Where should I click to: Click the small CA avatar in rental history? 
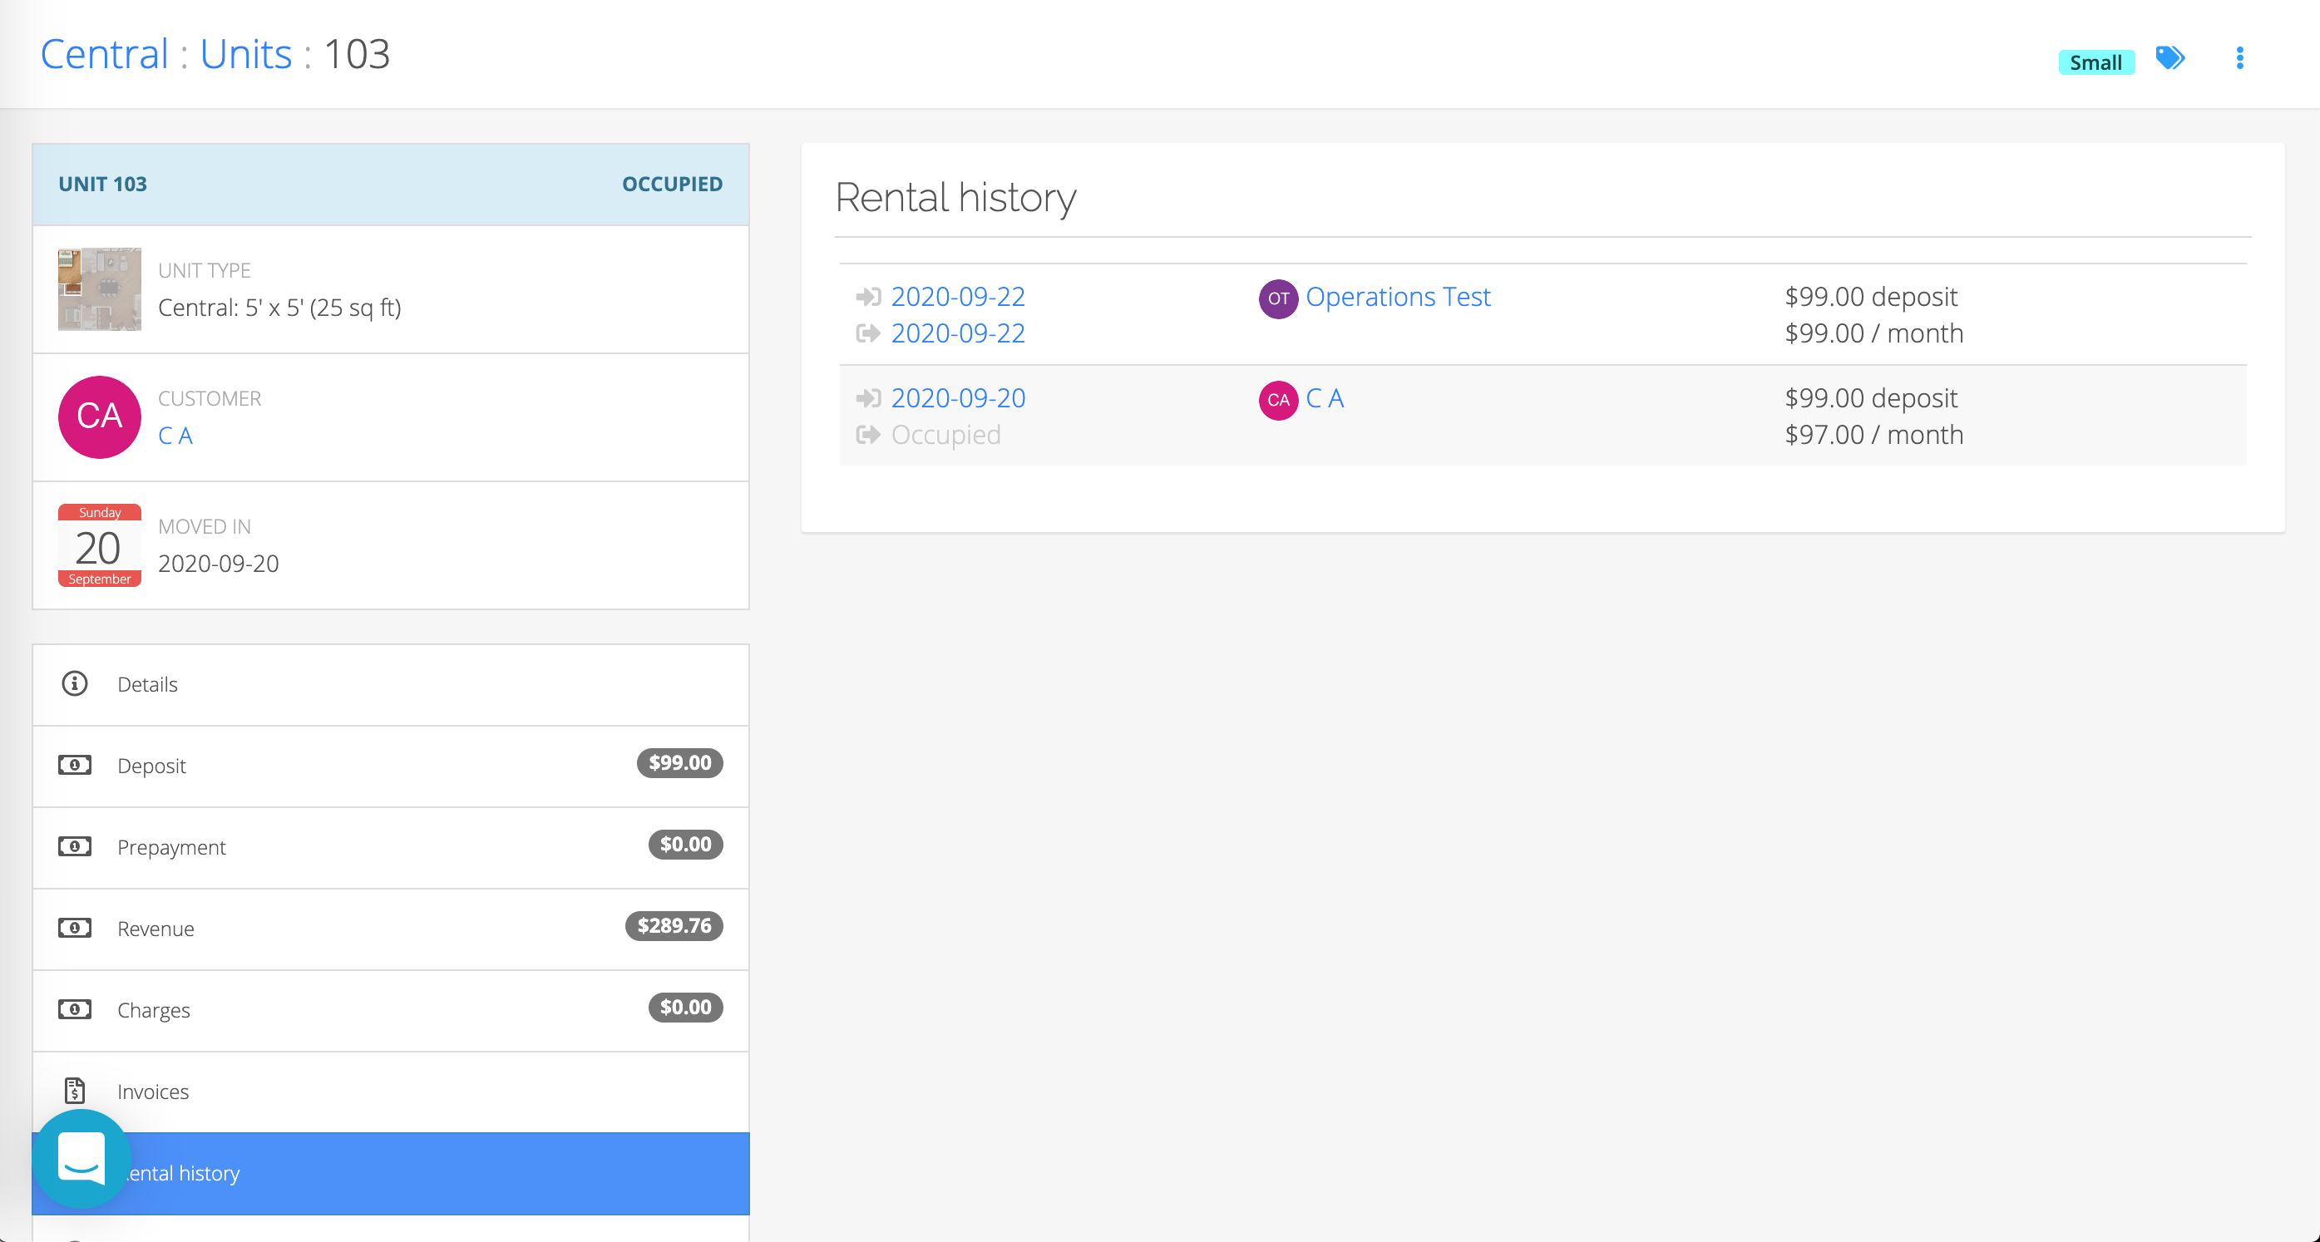pos(1277,400)
